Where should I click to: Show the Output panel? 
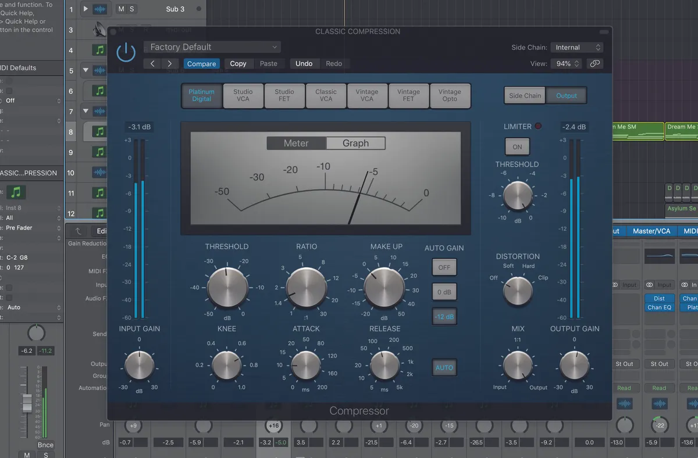point(567,95)
